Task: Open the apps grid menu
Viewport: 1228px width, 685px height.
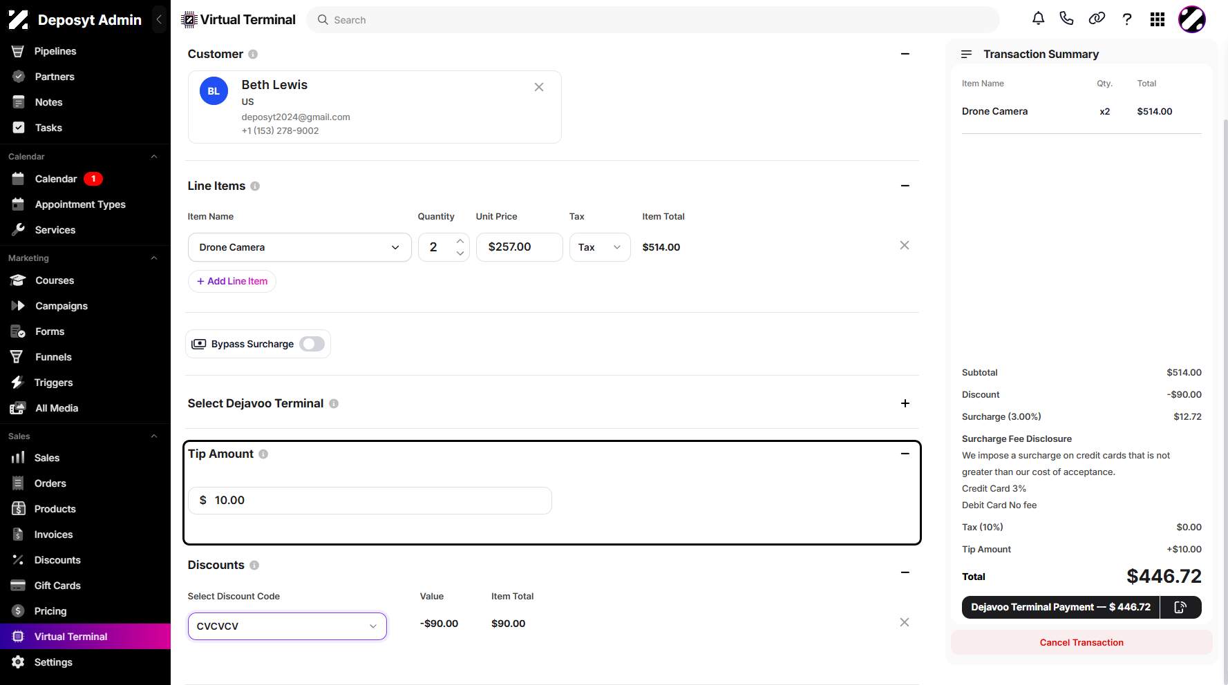Action: [1158, 19]
